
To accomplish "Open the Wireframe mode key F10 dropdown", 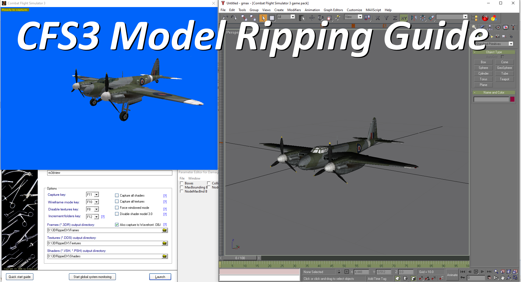I will tap(96, 202).
